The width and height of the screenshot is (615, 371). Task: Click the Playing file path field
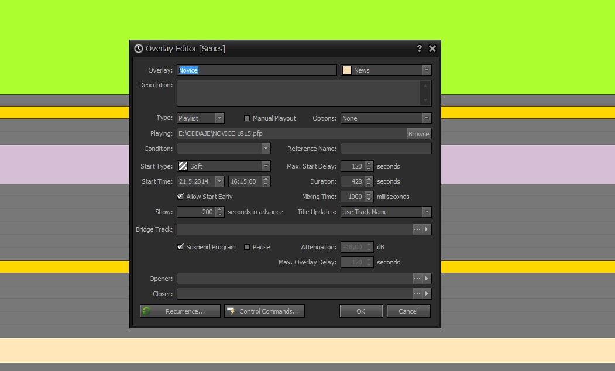pos(292,133)
